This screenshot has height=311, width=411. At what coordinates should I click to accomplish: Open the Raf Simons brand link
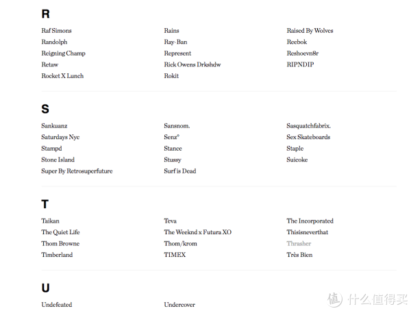[x=56, y=31]
